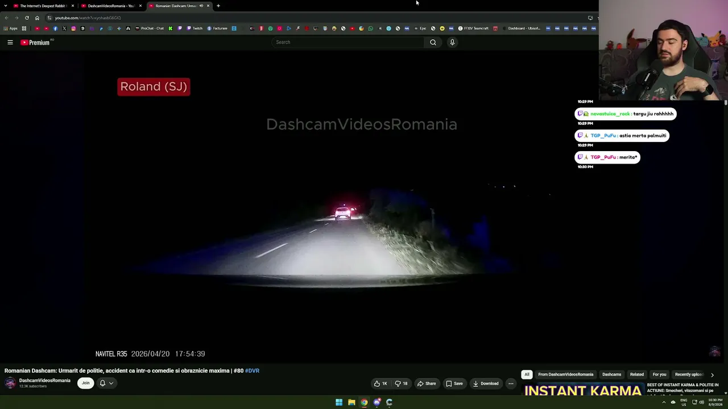This screenshot has width=728, height=409.
Task: Open the Instant Karma video thumbnail
Action: (x=583, y=389)
